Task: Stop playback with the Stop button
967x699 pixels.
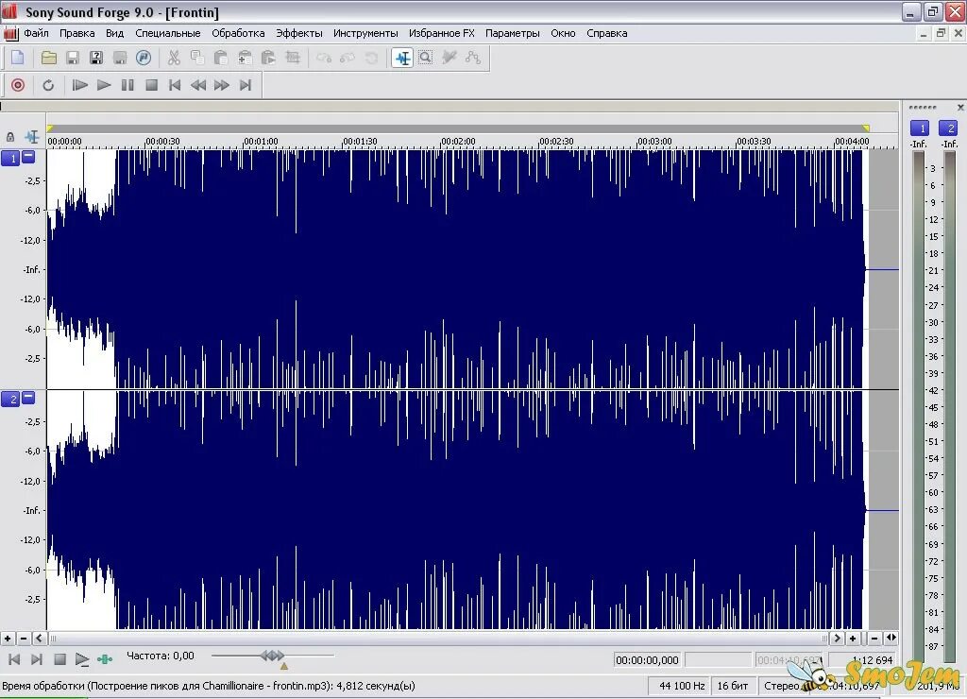Action: pos(151,85)
